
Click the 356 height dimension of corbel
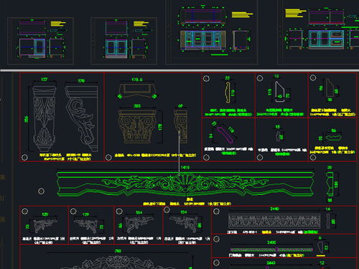(26, 119)
